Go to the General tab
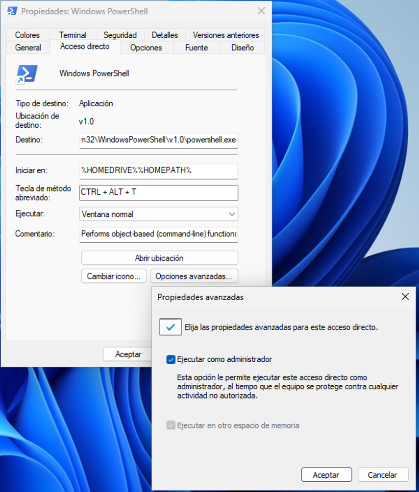The width and height of the screenshot is (419, 492). [x=28, y=47]
